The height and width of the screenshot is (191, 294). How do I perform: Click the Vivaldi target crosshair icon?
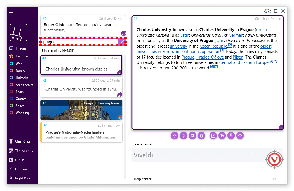coord(274,159)
